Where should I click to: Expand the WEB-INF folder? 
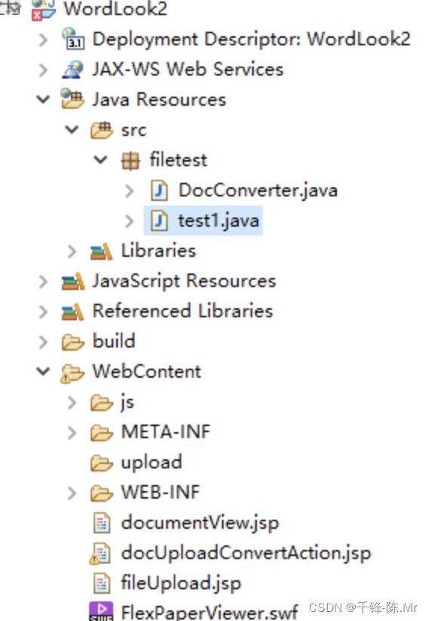pyautogui.click(x=72, y=493)
